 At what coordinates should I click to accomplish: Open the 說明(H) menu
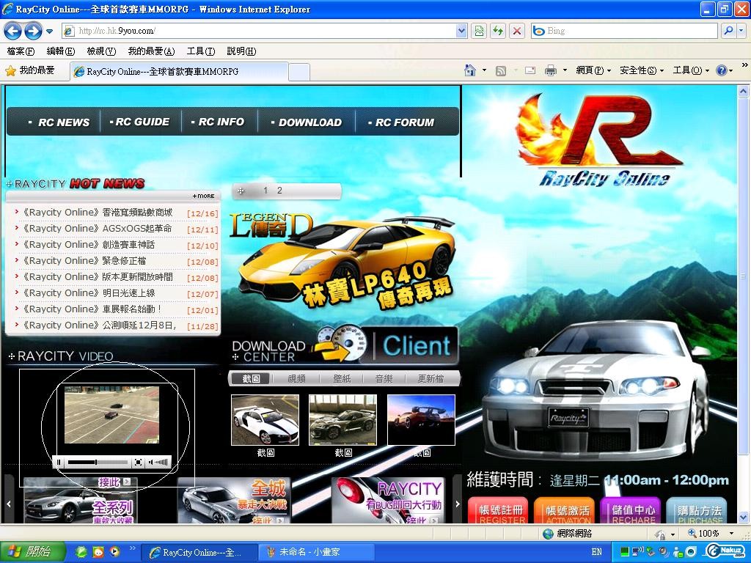click(x=241, y=51)
